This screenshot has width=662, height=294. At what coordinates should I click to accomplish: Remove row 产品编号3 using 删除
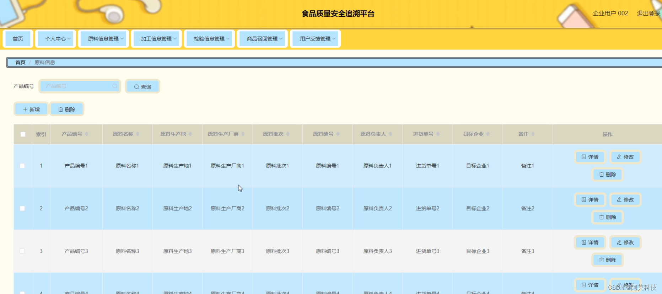[x=608, y=260]
